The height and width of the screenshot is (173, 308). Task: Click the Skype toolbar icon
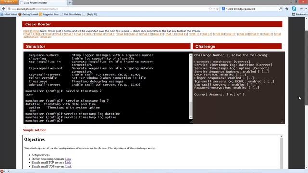click(x=294, y=9)
